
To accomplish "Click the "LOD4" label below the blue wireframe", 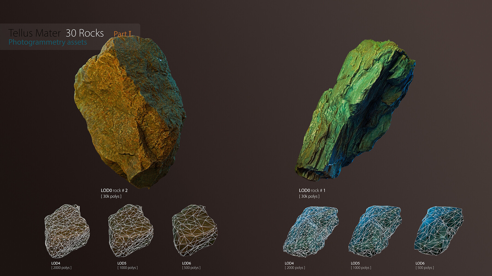I will [289, 263].
